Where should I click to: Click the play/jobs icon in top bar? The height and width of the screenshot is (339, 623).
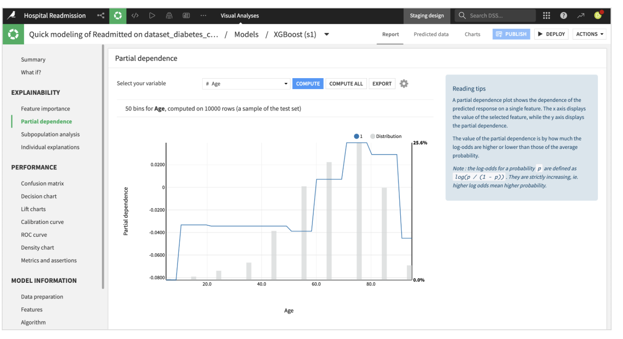point(152,15)
